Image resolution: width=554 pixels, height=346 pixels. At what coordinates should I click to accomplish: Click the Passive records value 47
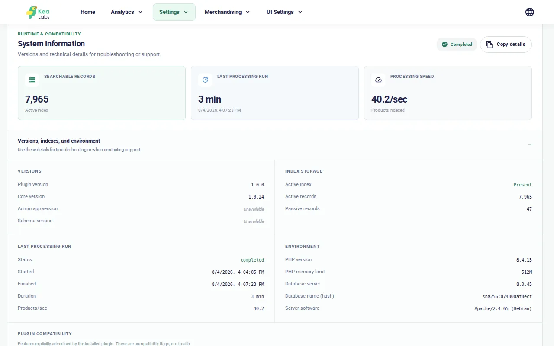[x=529, y=209]
